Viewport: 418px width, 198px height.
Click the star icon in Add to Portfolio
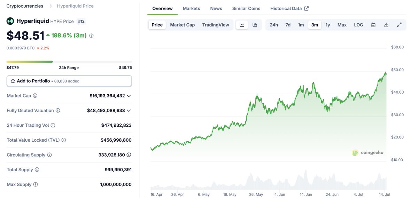click(x=13, y=81)
